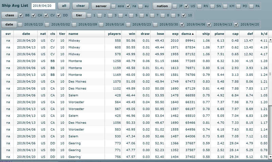Click the 'class' filter button

tap(9, 15)
